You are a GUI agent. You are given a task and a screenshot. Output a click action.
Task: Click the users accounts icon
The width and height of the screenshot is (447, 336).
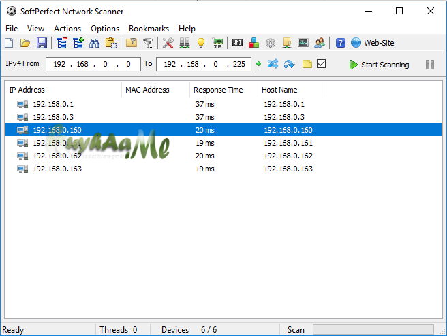320,43
